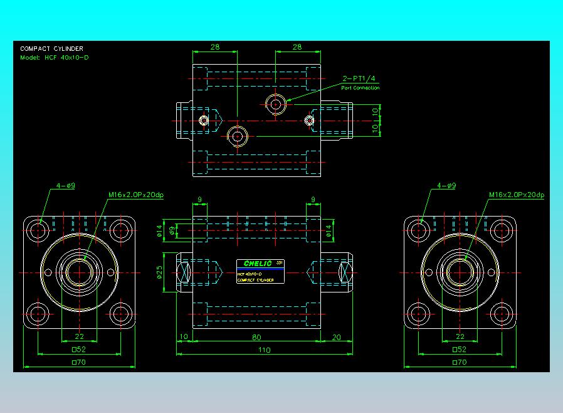
Task: Click the "20" rod extension dimension
Action: 337,337
